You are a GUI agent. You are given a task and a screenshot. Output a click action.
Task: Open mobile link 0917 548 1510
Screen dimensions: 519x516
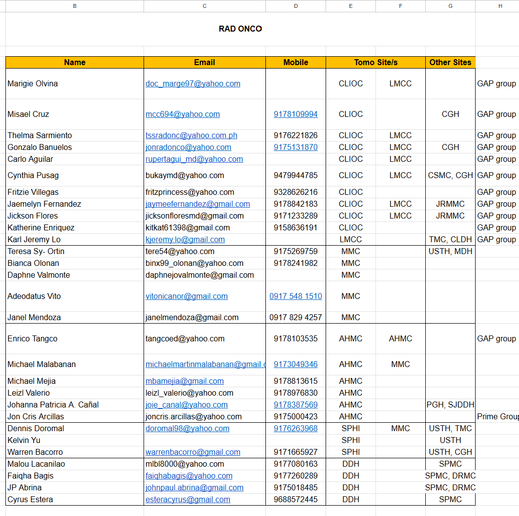coord(296,296)
